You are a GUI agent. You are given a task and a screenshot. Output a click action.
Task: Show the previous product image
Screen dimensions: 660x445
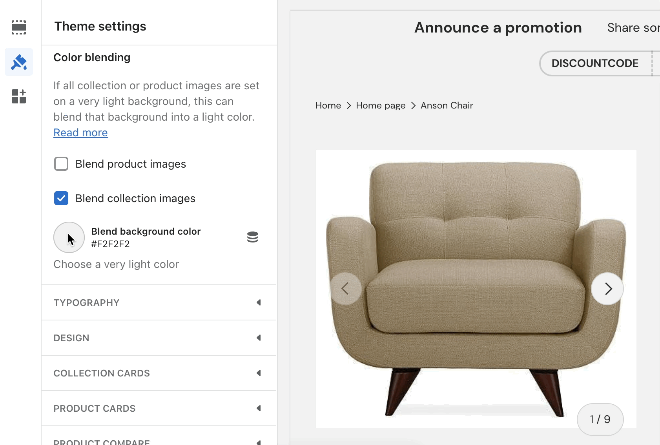click(345, 289)
